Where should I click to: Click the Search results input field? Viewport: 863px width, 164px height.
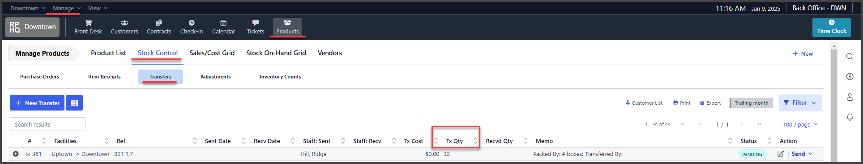pyautogui.click(x=47, y=124)
